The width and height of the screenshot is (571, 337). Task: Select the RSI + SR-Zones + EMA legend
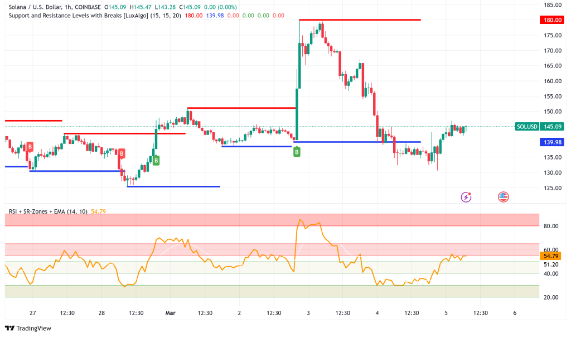point(48,211)
